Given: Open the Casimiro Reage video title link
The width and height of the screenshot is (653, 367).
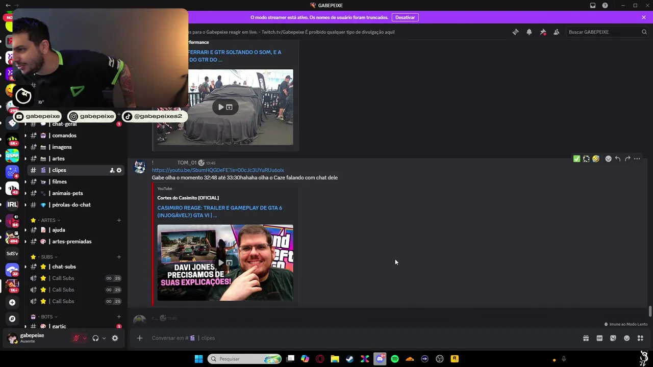Looking at the screenshot, I should coord(219,212).
